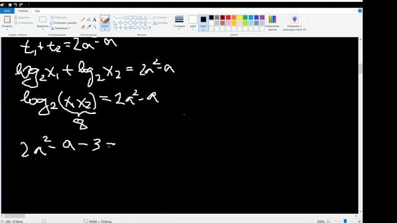Open Paste (Вставить) dropdown arrow
Screen dimensions: 397x223
[7, 29]
